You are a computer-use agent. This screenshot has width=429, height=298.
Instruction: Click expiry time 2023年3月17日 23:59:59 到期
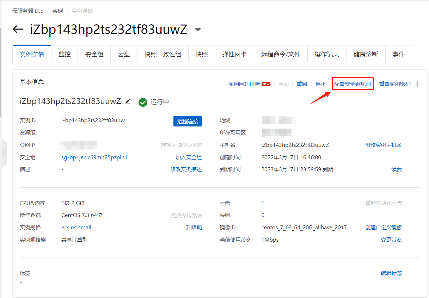coord(297,169)
